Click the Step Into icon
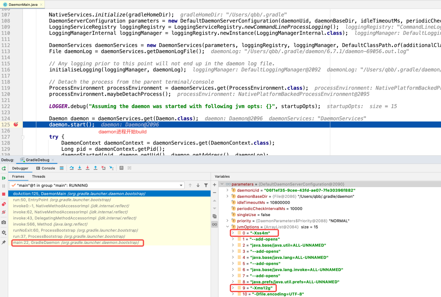The image size is (441, 297). pyautogui.click(x=79, y=168)
